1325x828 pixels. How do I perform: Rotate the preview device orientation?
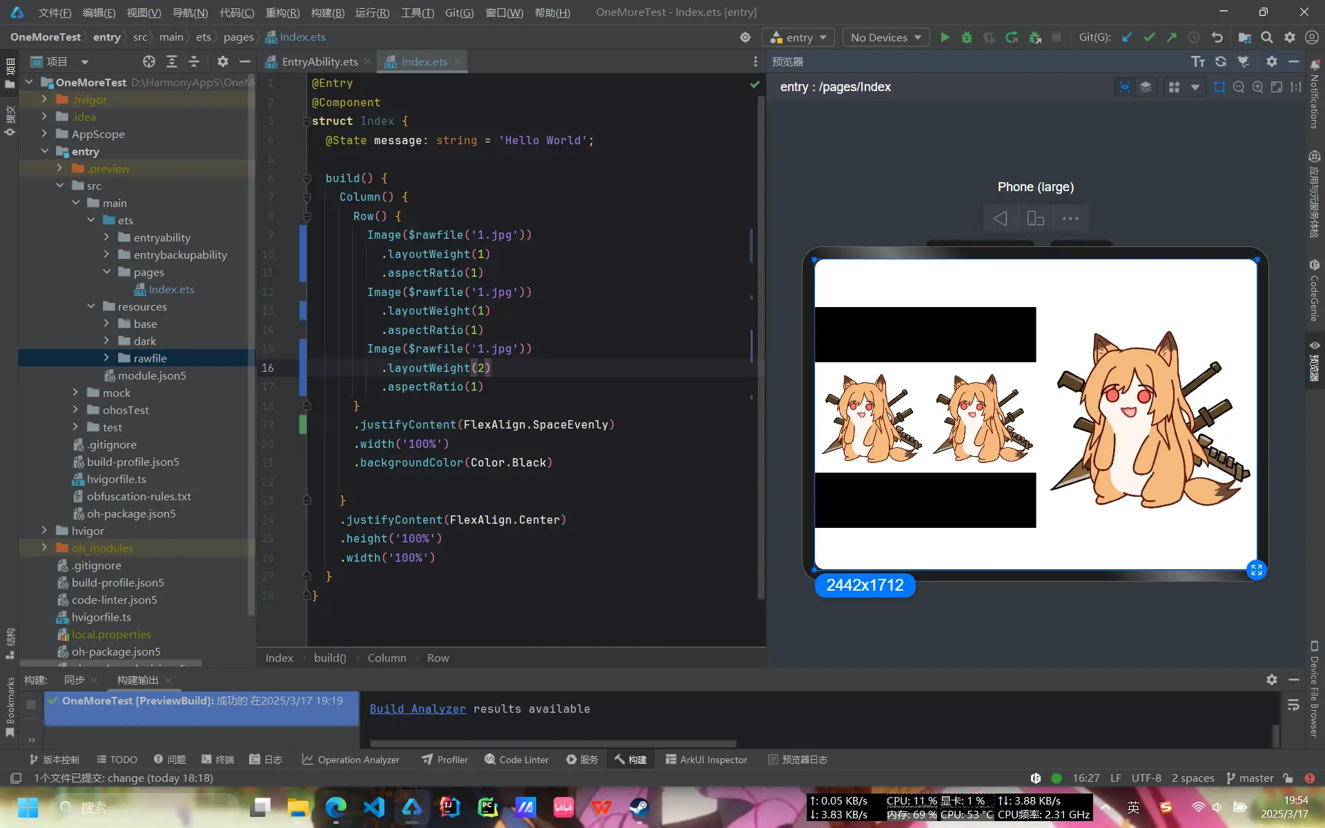(x=1035, y=219)
